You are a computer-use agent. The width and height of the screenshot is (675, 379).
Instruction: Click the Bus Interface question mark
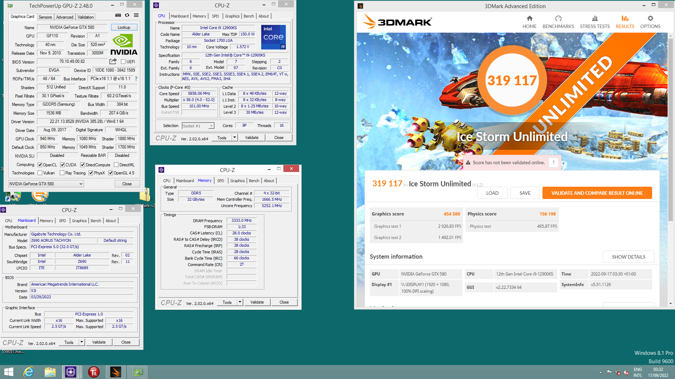click(136, 79)
